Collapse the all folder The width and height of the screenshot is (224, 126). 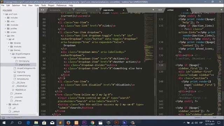pyautogui.click(x=7, y=39)
